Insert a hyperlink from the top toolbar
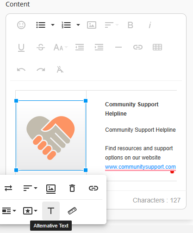 138,47
